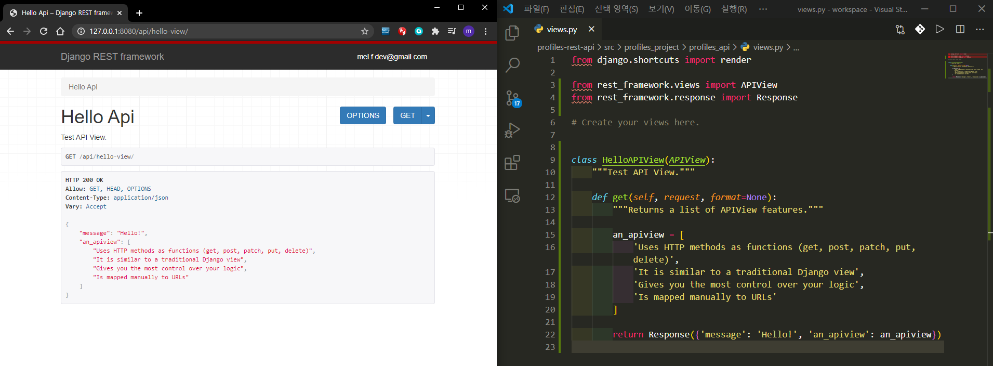Click the '# Create your views here.' comment
The image size is (993, 366).
(635, 122)
